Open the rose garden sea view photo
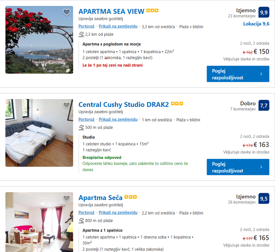 [x=39, y=40]
